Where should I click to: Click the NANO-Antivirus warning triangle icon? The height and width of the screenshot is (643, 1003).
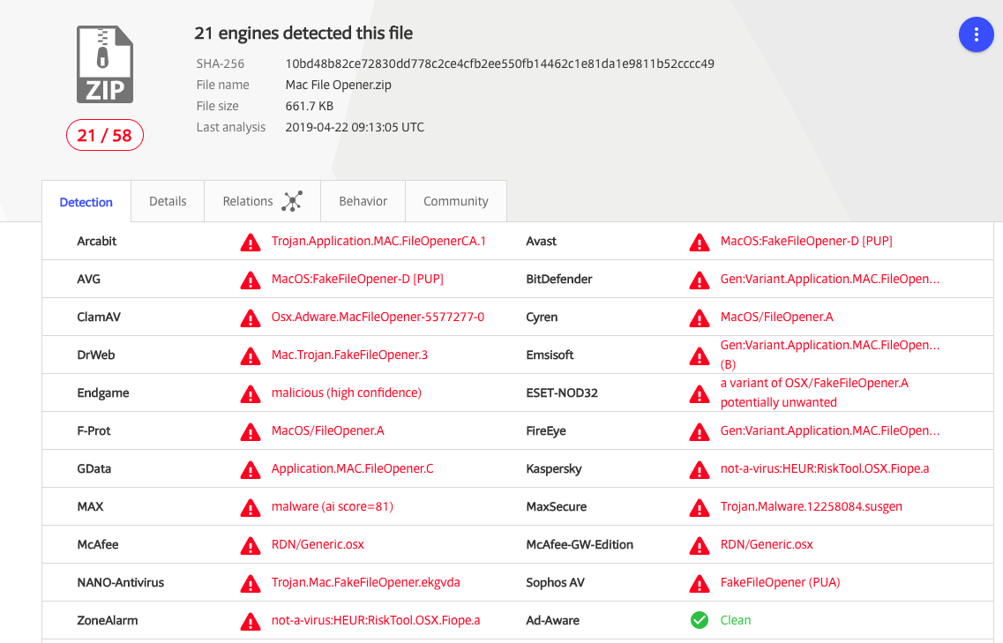click(x=251, y=584)
